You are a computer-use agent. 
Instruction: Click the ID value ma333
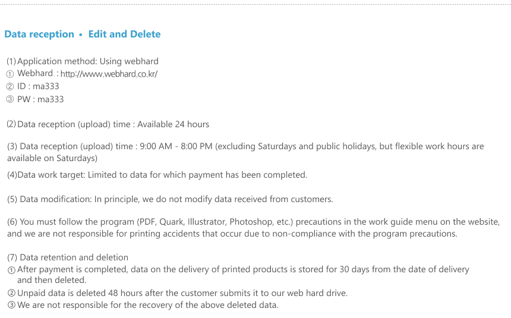point(46,86)
